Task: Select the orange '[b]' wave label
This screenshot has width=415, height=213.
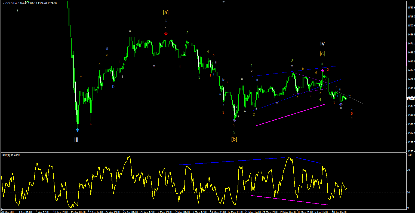Action: tap(234, 139)
